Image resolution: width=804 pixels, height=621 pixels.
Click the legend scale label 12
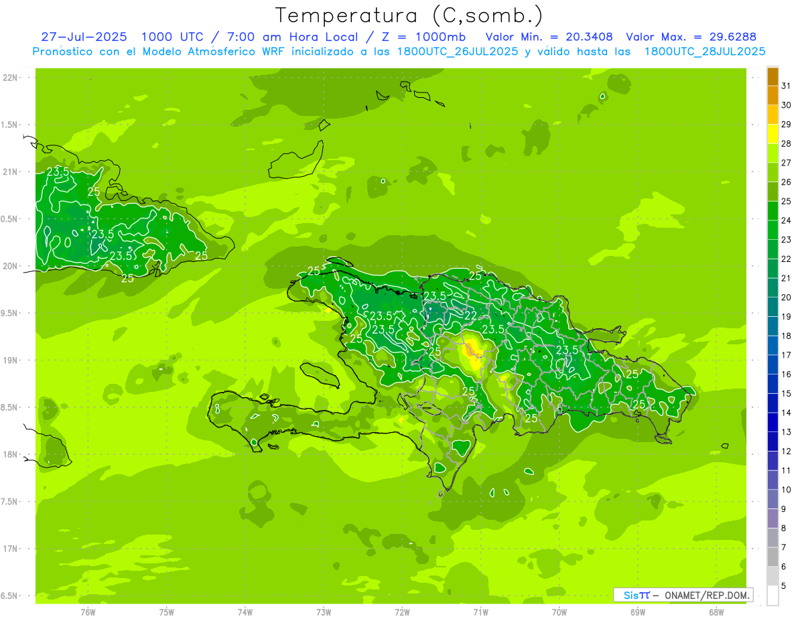pyautogui.click(x=786, y=452)
